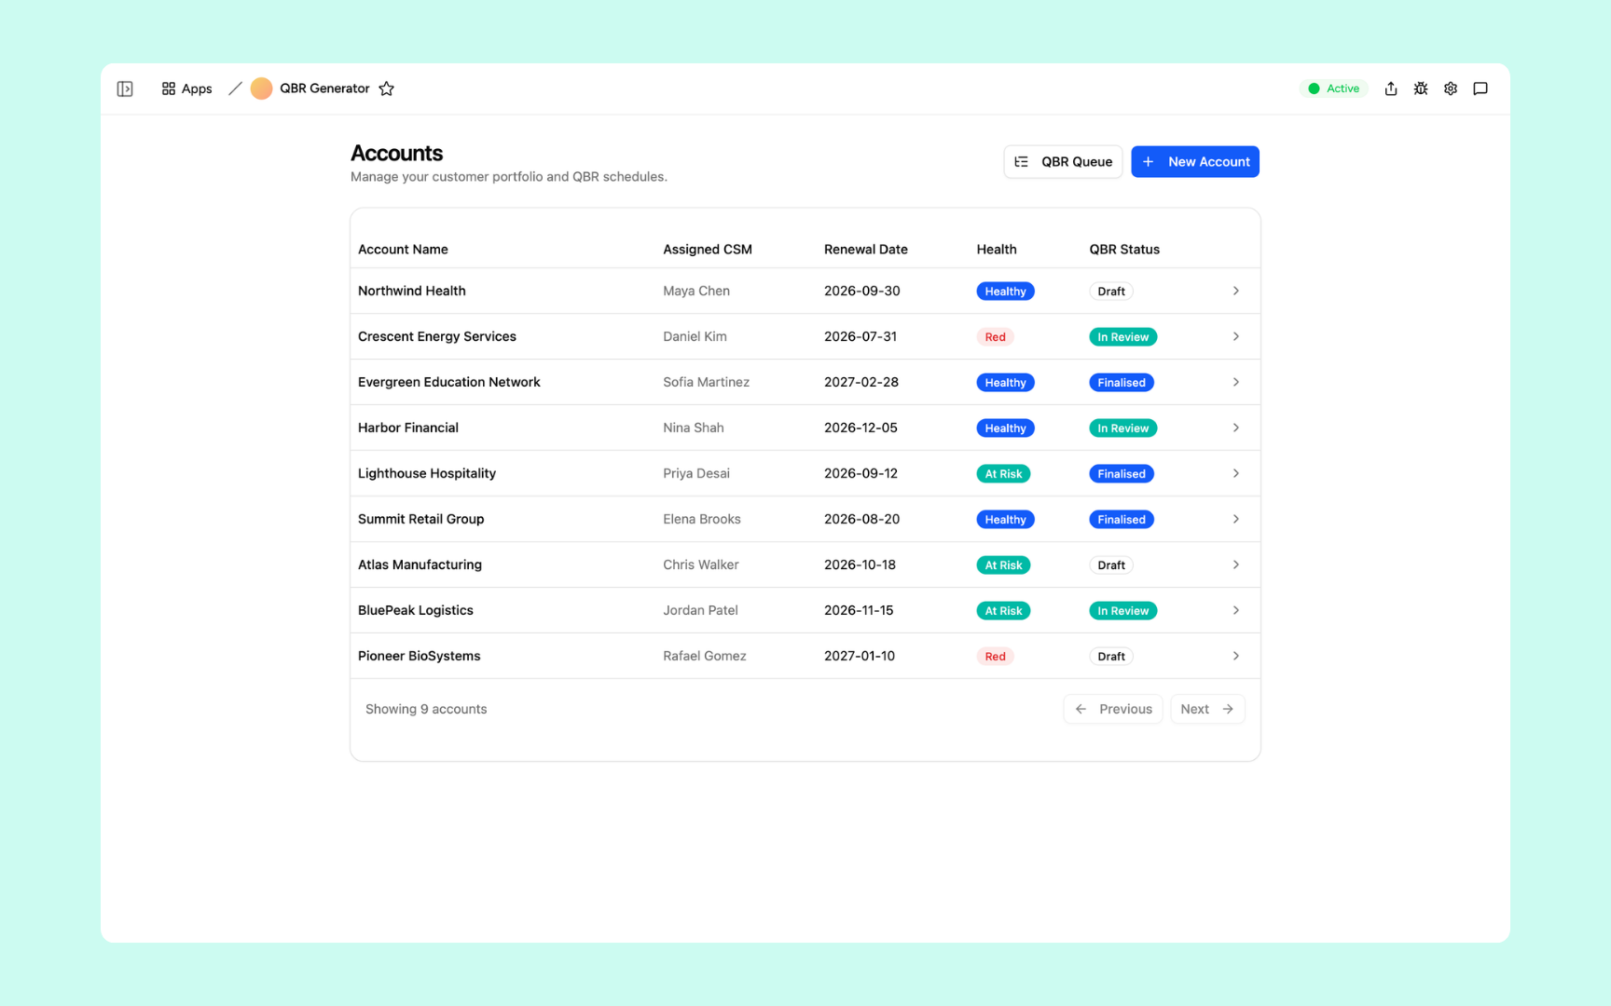1611x1006 pixels.
Task: Select the Summit Retail Group account name
Action: [421, 519]
